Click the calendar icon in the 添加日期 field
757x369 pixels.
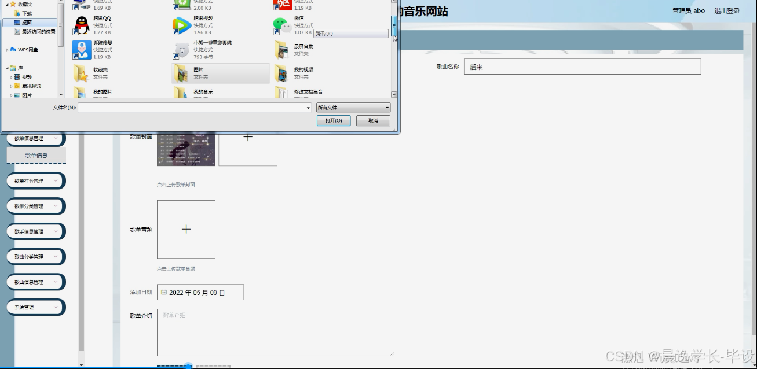(x=164, y=292)
